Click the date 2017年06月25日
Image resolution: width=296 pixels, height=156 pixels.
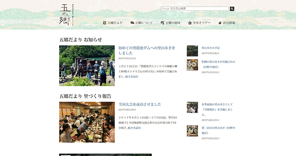pos(210,120)
